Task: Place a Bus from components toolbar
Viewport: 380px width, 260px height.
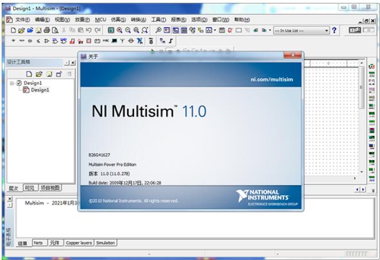Action: pos(171,41)
